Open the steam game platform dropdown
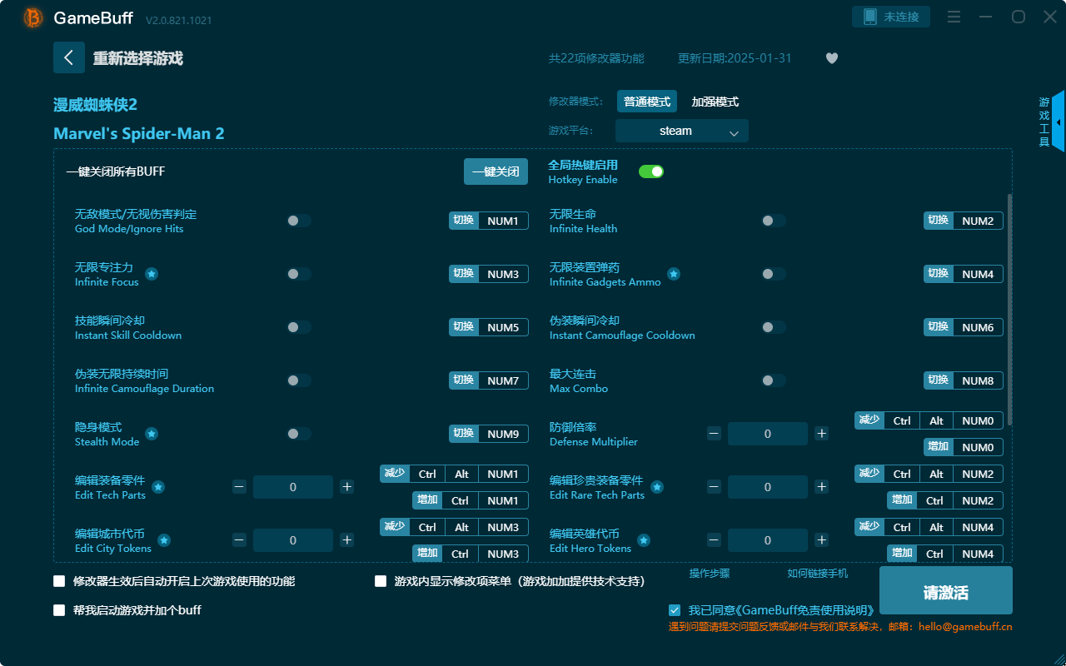Image resolution: width=1066 pixels, height=666 pixels. pyautogui.click(x=681, y=131)
